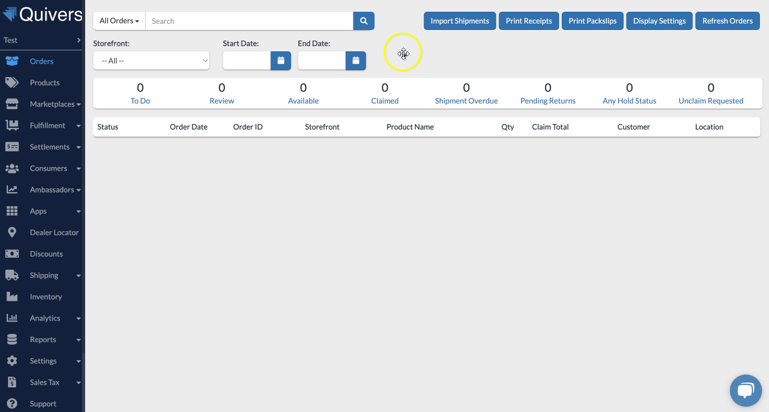Filter by Claimed orders

pos(384,101)
